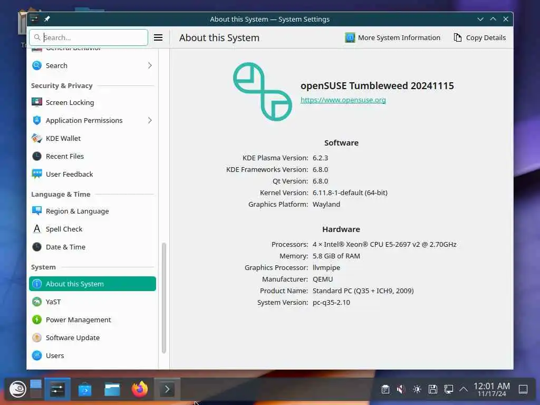Click the User Feedback chat icon
540x405 pixels.
37,174
